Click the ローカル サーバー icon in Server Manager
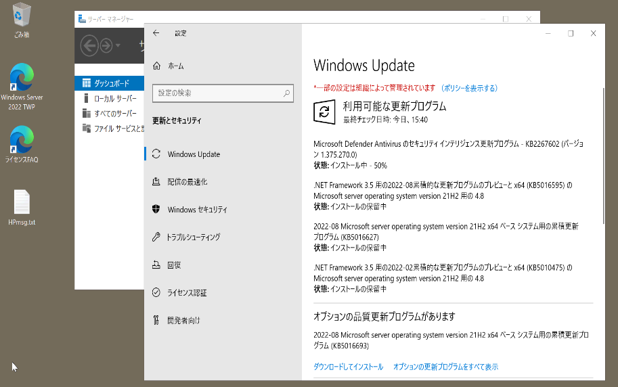The height and width of the screenshot is (387, 618). pyautogui.click(x=87, y=98)
